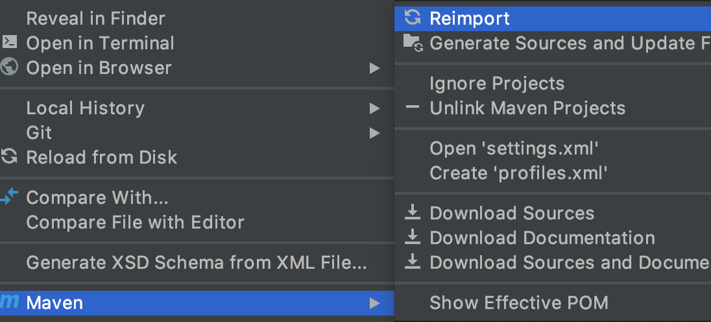
Task: Choose Open 'settings.xml'
Action: coord(553,148)
